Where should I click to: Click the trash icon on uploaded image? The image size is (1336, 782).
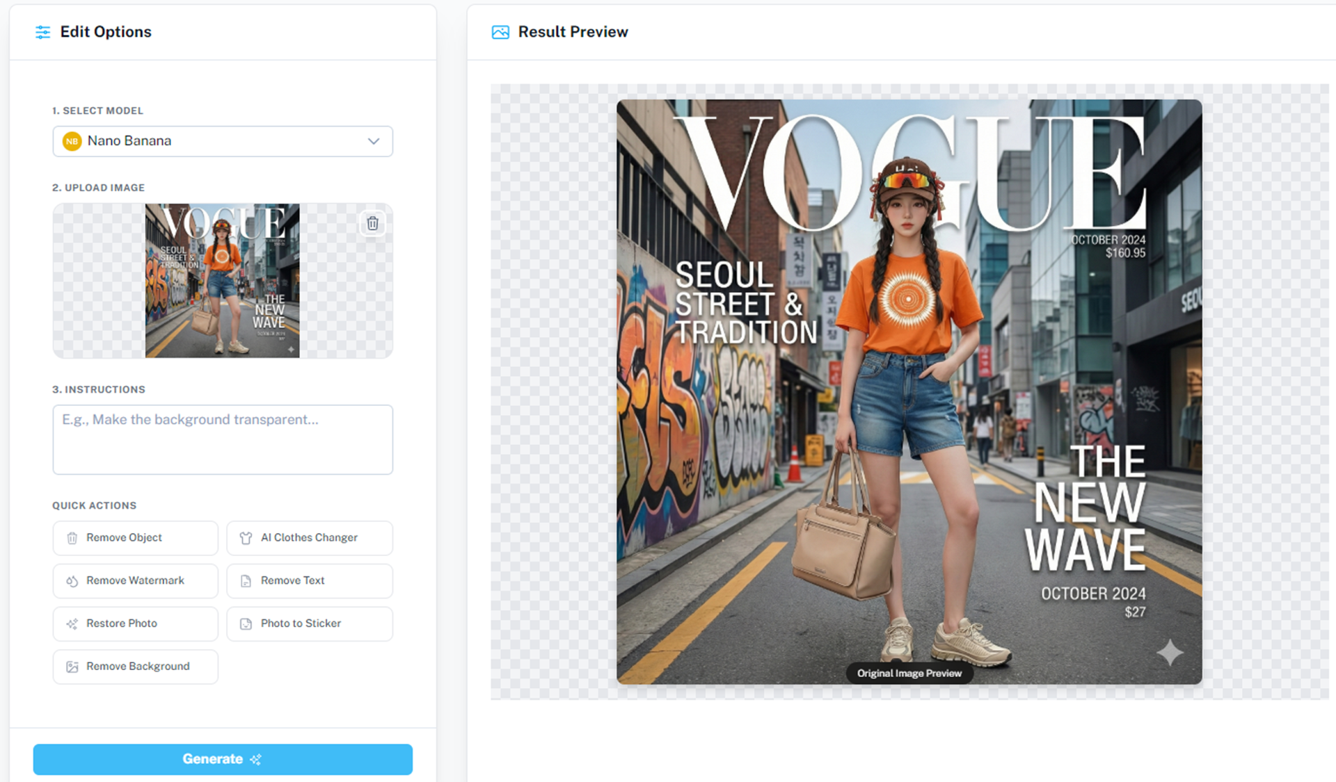click(x=372, y=223)
